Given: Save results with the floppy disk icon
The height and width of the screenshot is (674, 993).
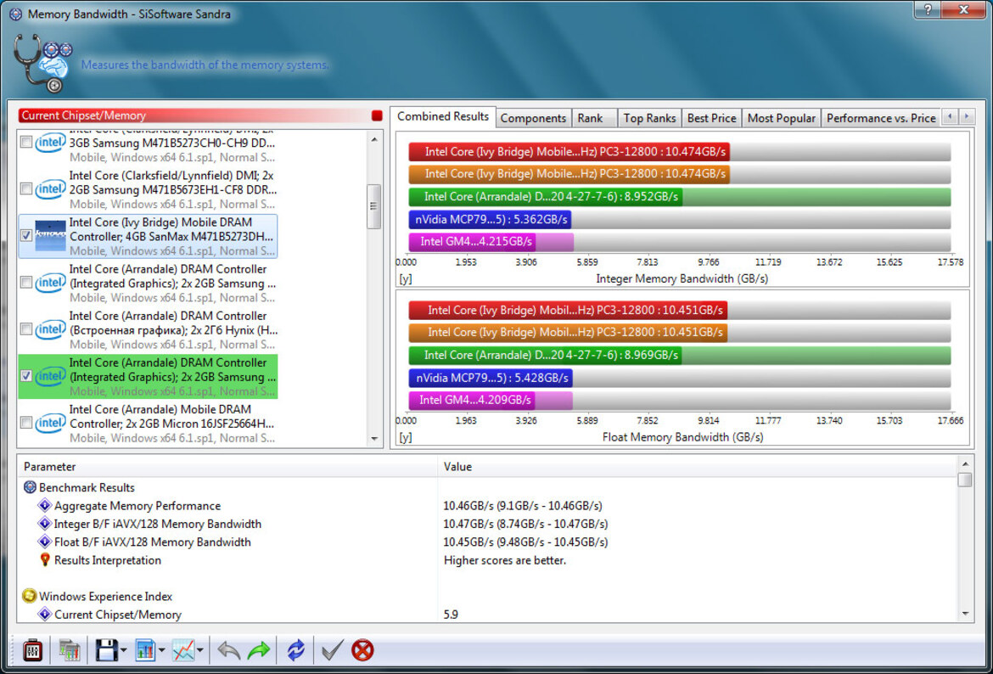Looking at the screenshot, I should [x=107, y=650].
